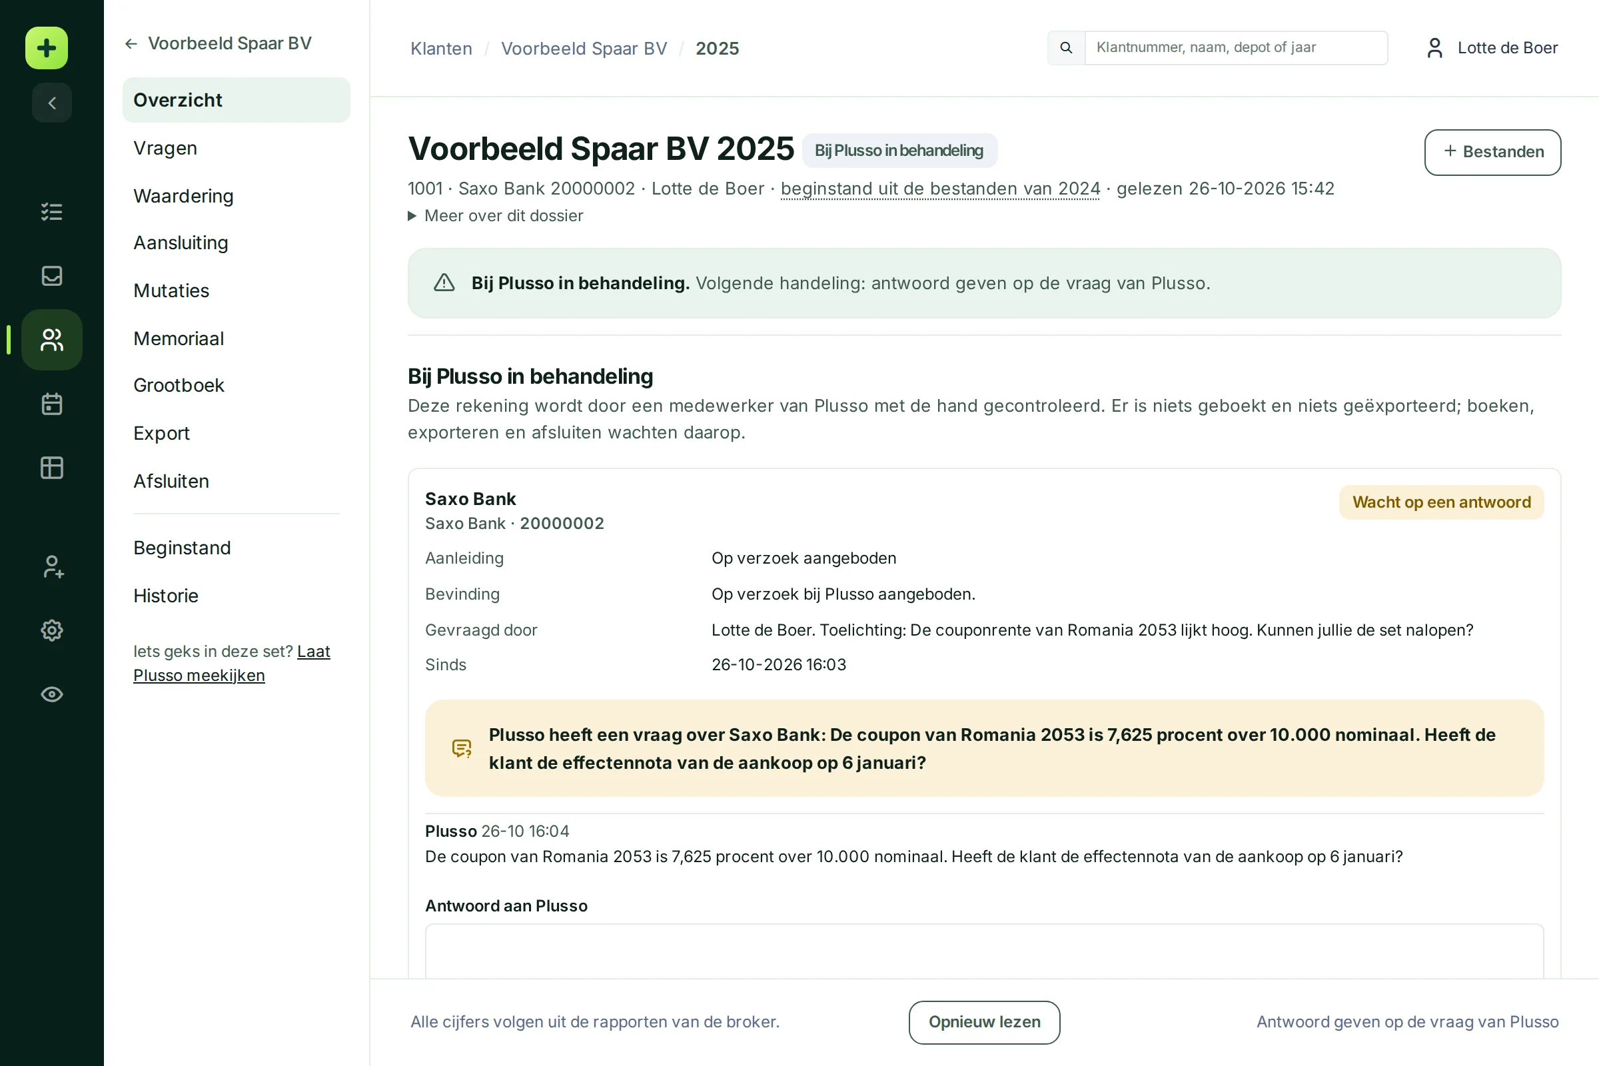
Task: Click the Bestanden button
Action: click(x=1493, y=153)
